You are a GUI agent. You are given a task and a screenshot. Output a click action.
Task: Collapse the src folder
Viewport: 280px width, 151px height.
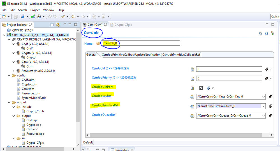pyautogui.click(x=13, y=138)
